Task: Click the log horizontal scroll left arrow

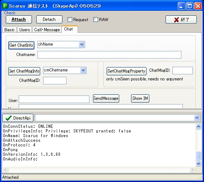Action: (5, 169)
